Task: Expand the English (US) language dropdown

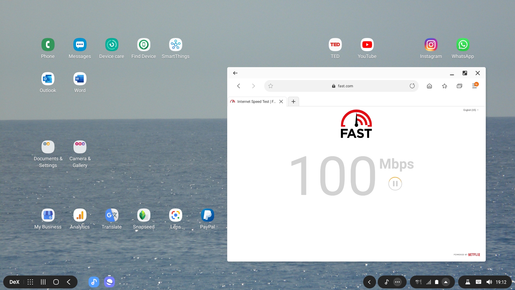Action: [471, 110]
